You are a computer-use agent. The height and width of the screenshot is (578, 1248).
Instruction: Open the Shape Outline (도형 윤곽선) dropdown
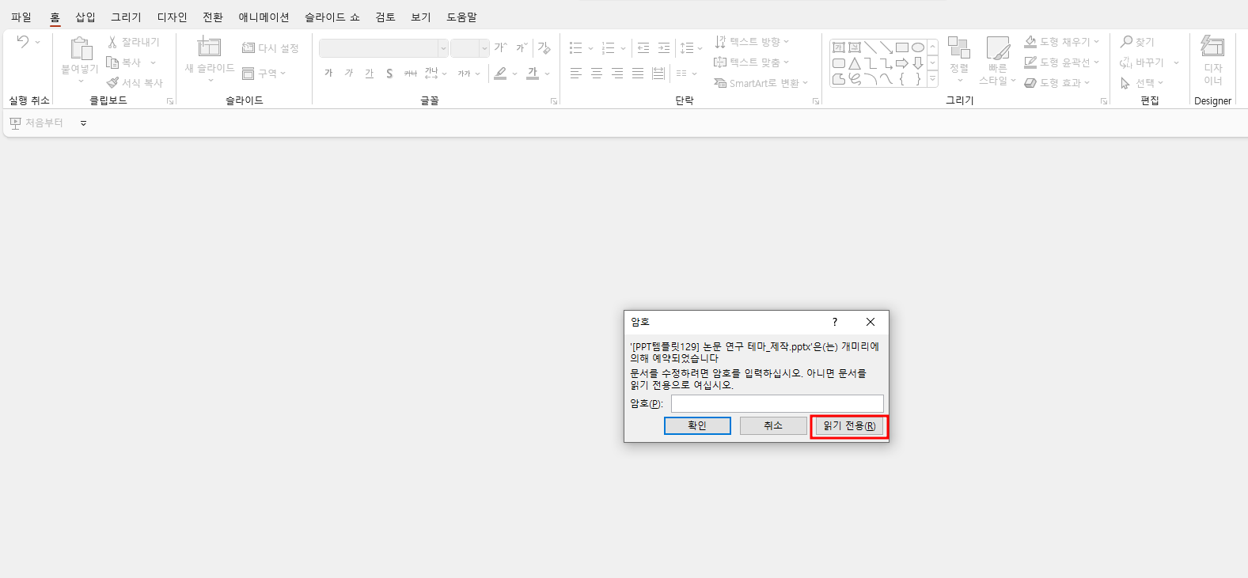(x=1097, y=62)
